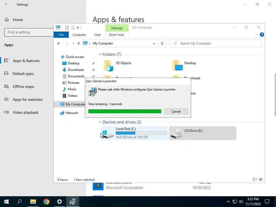This screenshot has height=207, width=276.
Task: Open Downloads in navigation pane
Action: (x=76, y=70)
